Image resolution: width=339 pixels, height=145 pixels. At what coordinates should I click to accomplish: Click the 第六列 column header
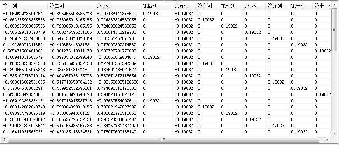click(x=207, y=6)
